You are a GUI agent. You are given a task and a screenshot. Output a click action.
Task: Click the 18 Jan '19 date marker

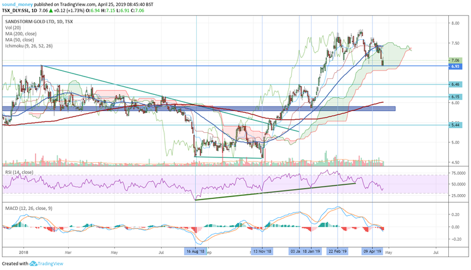coord(311,252)
